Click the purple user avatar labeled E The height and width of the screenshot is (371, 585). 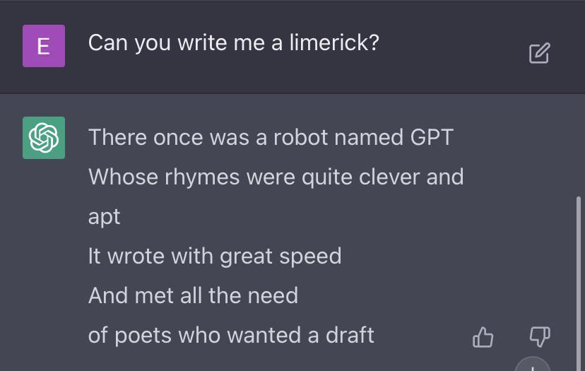pos(44,46)
